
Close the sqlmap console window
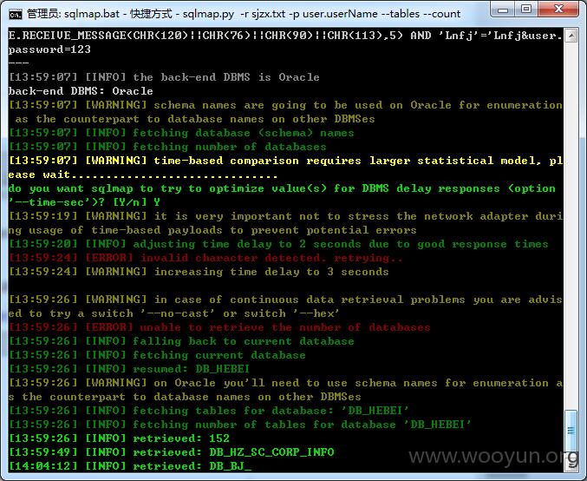558,10
